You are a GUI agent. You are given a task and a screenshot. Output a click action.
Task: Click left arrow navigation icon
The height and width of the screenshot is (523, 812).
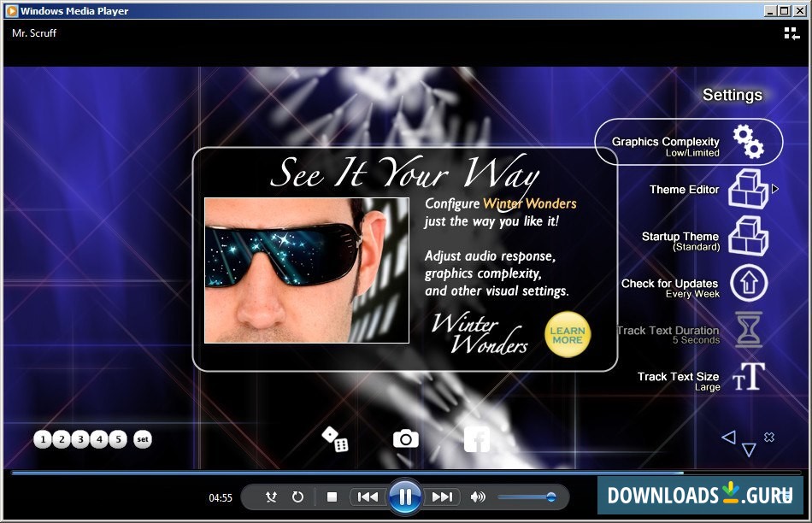click(728, 438)
